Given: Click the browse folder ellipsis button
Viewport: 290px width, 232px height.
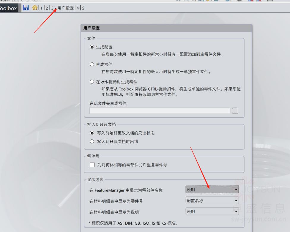Looking at the screenshot, I should point(235,111).
